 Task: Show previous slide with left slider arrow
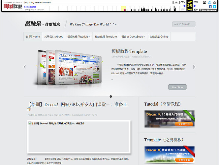click(x=25, y=67)
